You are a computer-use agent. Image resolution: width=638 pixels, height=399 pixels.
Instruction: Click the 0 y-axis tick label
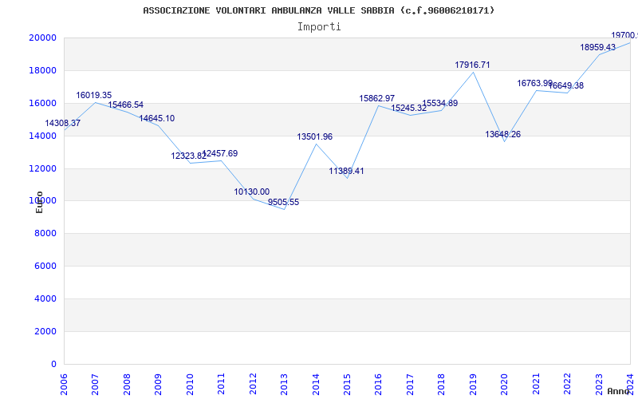53,365
